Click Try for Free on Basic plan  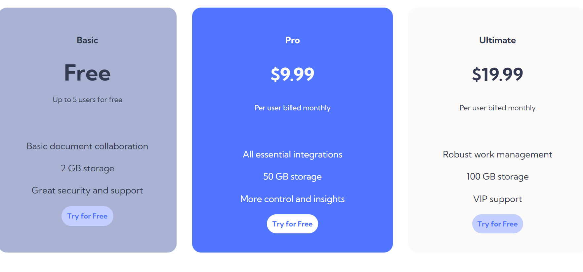(87, 216)
